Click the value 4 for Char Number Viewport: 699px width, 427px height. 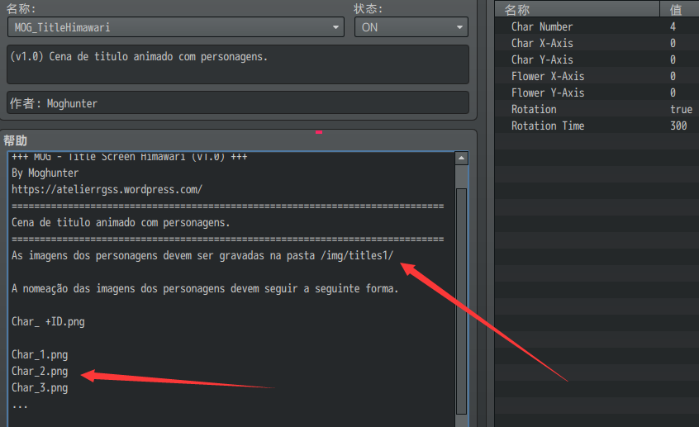tap(673, 26)
